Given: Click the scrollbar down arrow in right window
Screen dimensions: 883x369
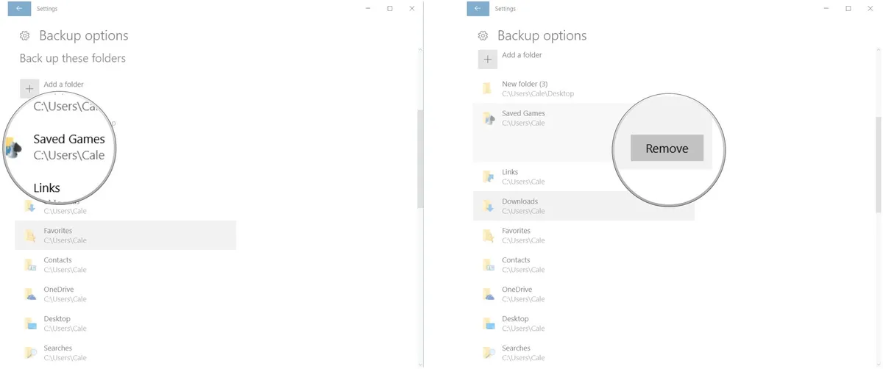Looking at the screenshot, I should 879,364.
